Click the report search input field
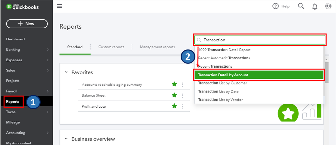The height and width of the screenshot is (145, 336). [x=262, y=40]
